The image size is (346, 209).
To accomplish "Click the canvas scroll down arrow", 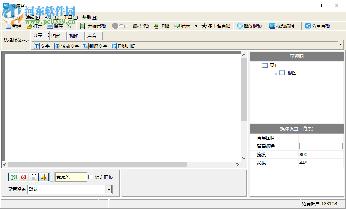I will (244, 158).
